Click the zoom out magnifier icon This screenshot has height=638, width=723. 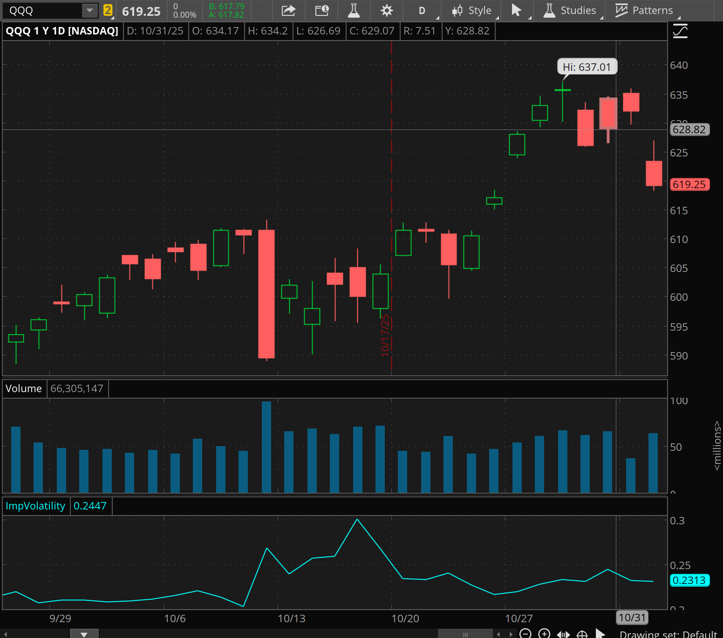(x=525, y=633)
